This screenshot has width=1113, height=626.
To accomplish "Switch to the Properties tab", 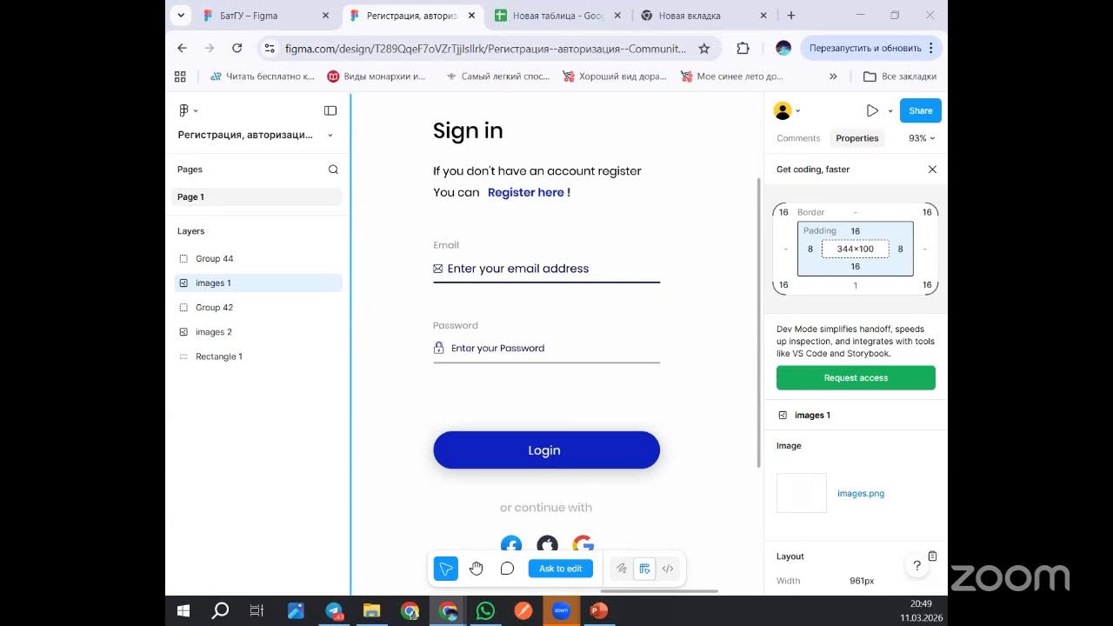I will pos(857,138).
